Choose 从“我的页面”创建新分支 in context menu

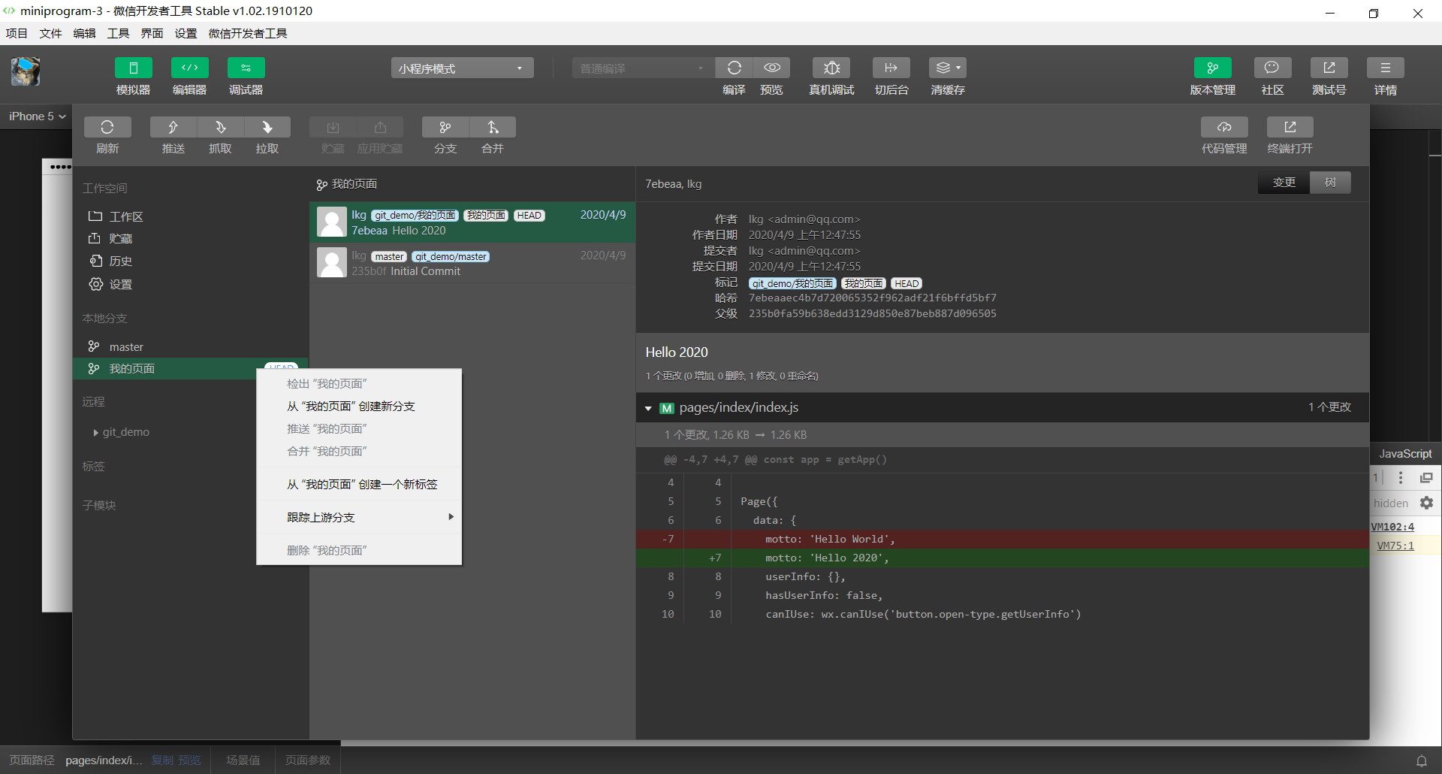pyautogui.click(x=359, y=406)
